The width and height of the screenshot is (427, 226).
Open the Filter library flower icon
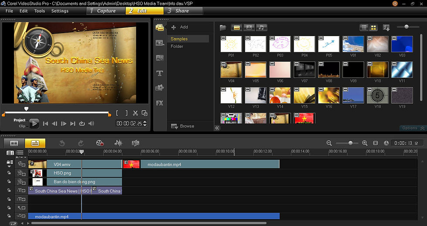(x=159, y=88)
